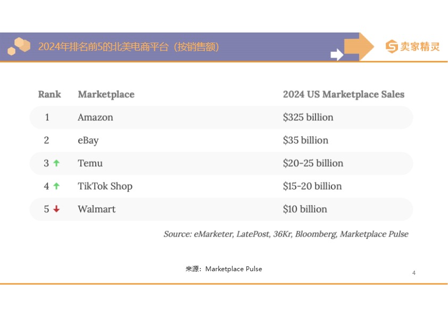This screenshot has height=317, width=448.
Task: Click the 来源: Marketplace Pulse footer caption
Action: click(x=223, y=269)
